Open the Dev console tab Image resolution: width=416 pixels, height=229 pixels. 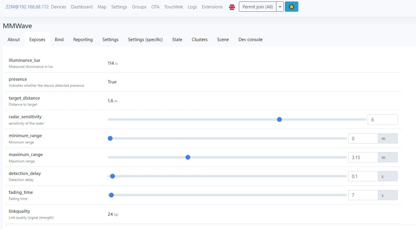[250, 40]
